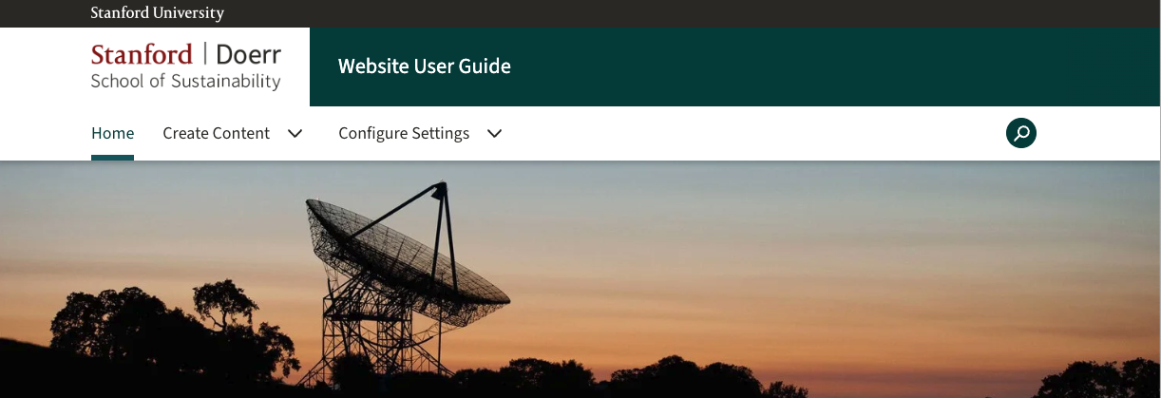This screenshot has height=398, width=1161.
Task: Click the red Stanford wordmark in the logo
Action: (x=142, y=55)
